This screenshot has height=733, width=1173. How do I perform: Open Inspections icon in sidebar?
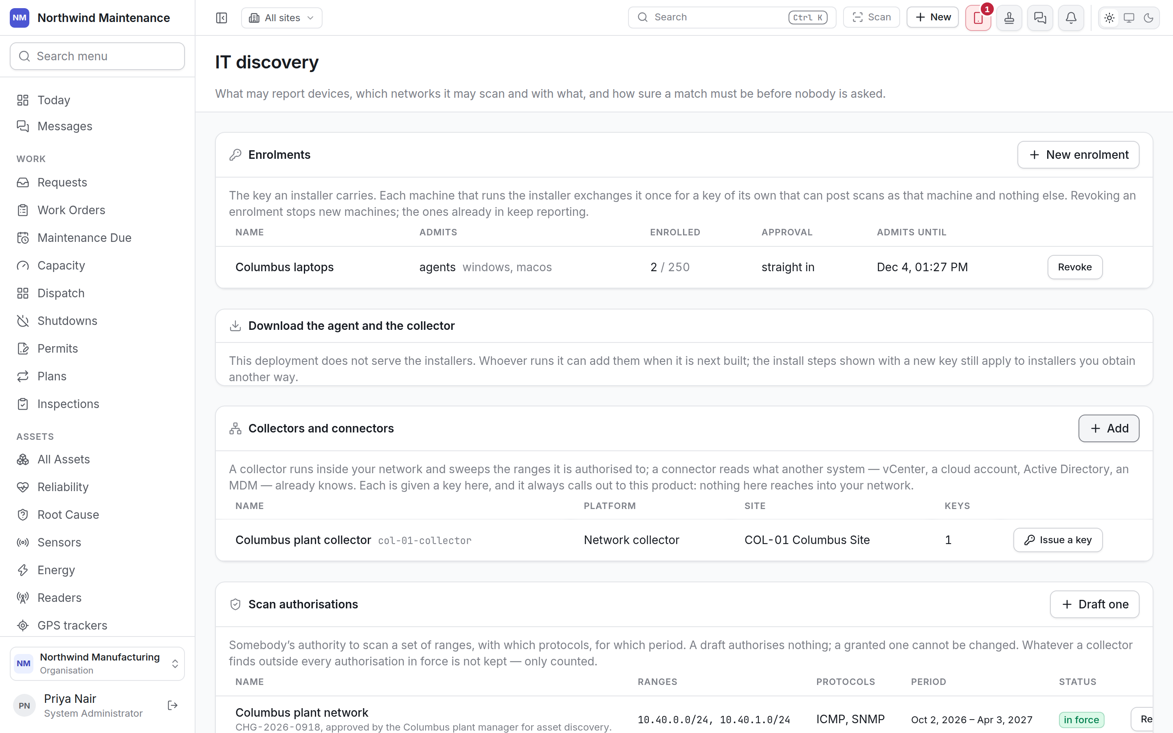(x=23, y=404)
